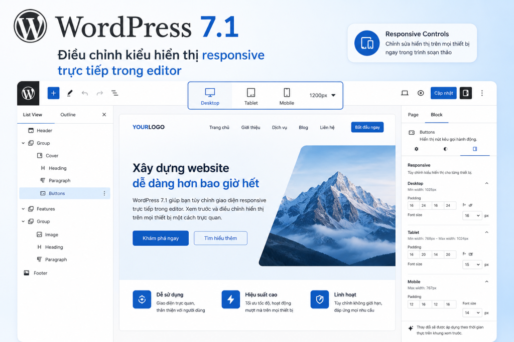Collapse the Group containing Image
The width and height of the screenshot is (514, 342).
pos(23,221)
